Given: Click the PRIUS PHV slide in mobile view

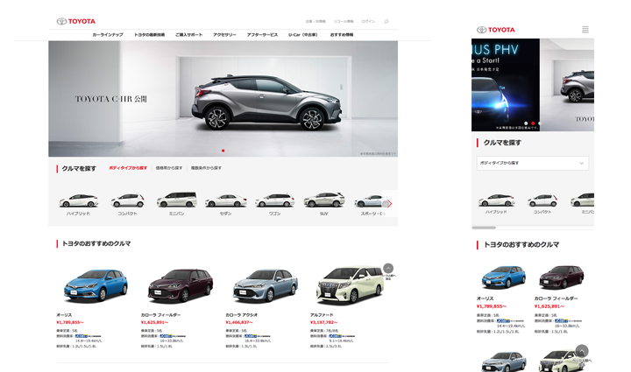Looking at the screenshot, I should tap(506, 85).
